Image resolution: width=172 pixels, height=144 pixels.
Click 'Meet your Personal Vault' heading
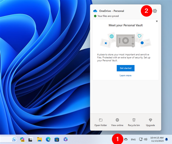(126, 25)
